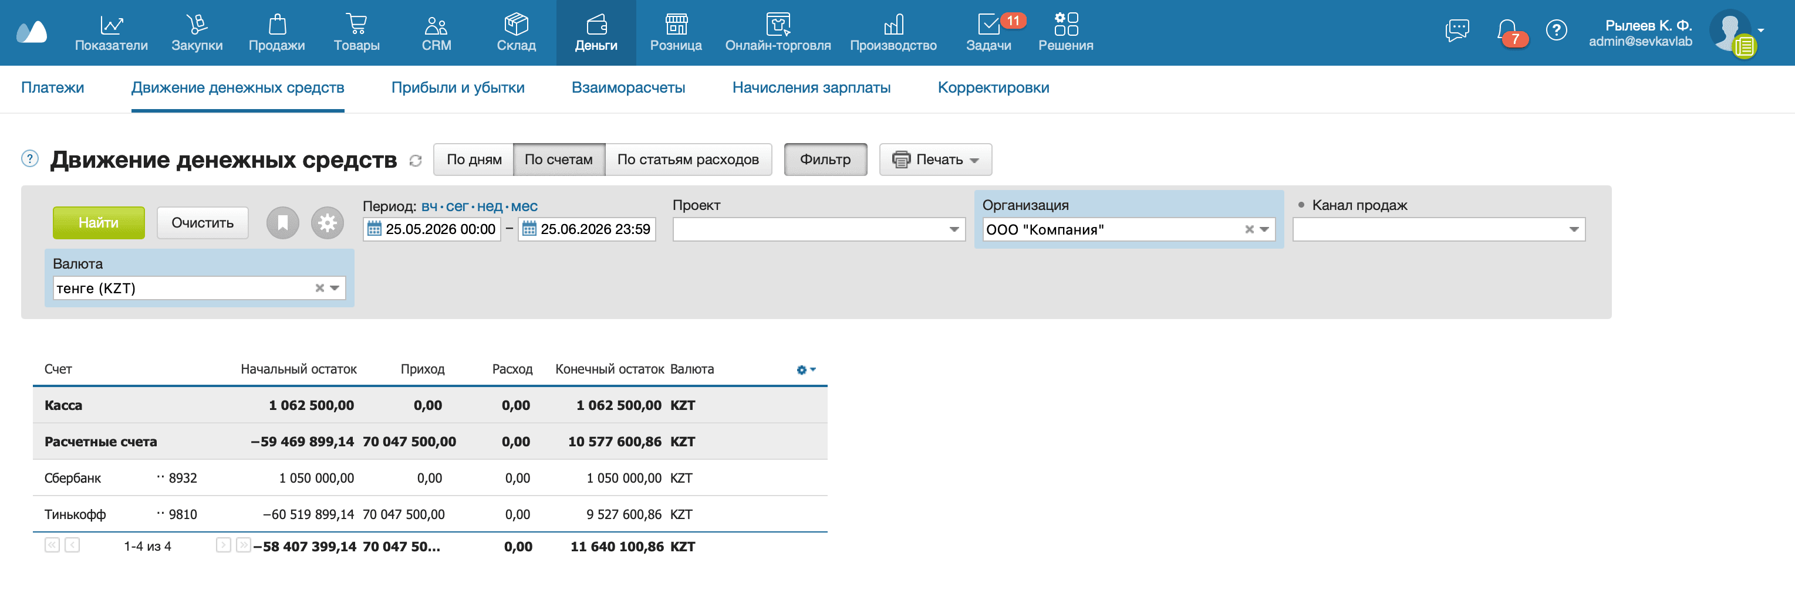Screen dimensions: 1795x590
Task: Open user account menu arrow
Action: pos(1762,30)
